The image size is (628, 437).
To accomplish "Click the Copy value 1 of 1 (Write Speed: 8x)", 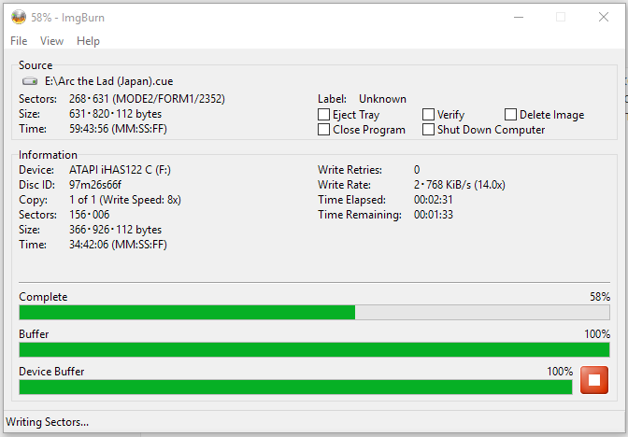I will (x=125, y=200).
